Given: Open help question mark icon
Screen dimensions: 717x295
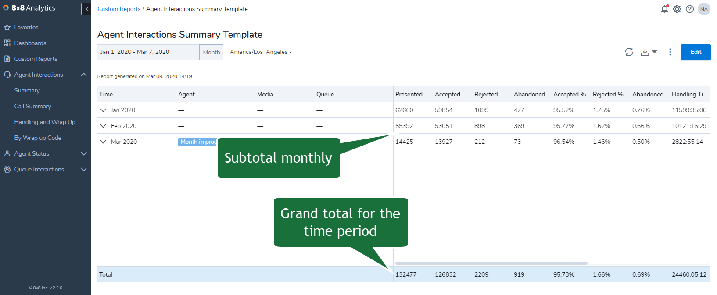Looking at the screenshot, I should tap(690, 9).
